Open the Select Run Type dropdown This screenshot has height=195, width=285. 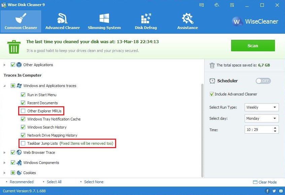point(262,107)
